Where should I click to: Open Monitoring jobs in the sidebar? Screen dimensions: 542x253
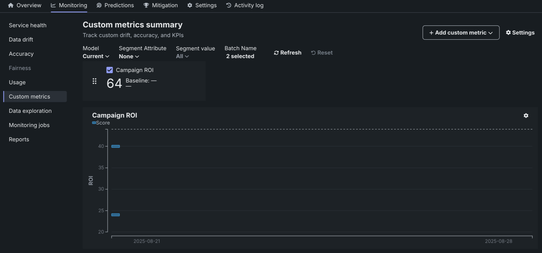point(29,125)
